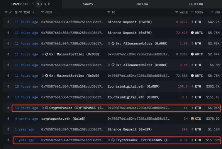Image resolution: width=222 pixels, height=149 pixels.
Task: Switch to the INFLOW tab
Action: [142, 4]
